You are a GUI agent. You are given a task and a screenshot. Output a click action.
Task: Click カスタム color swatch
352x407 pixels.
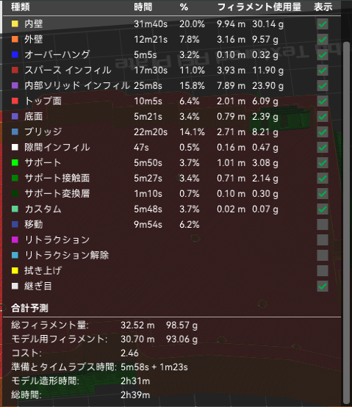point(15,209)
